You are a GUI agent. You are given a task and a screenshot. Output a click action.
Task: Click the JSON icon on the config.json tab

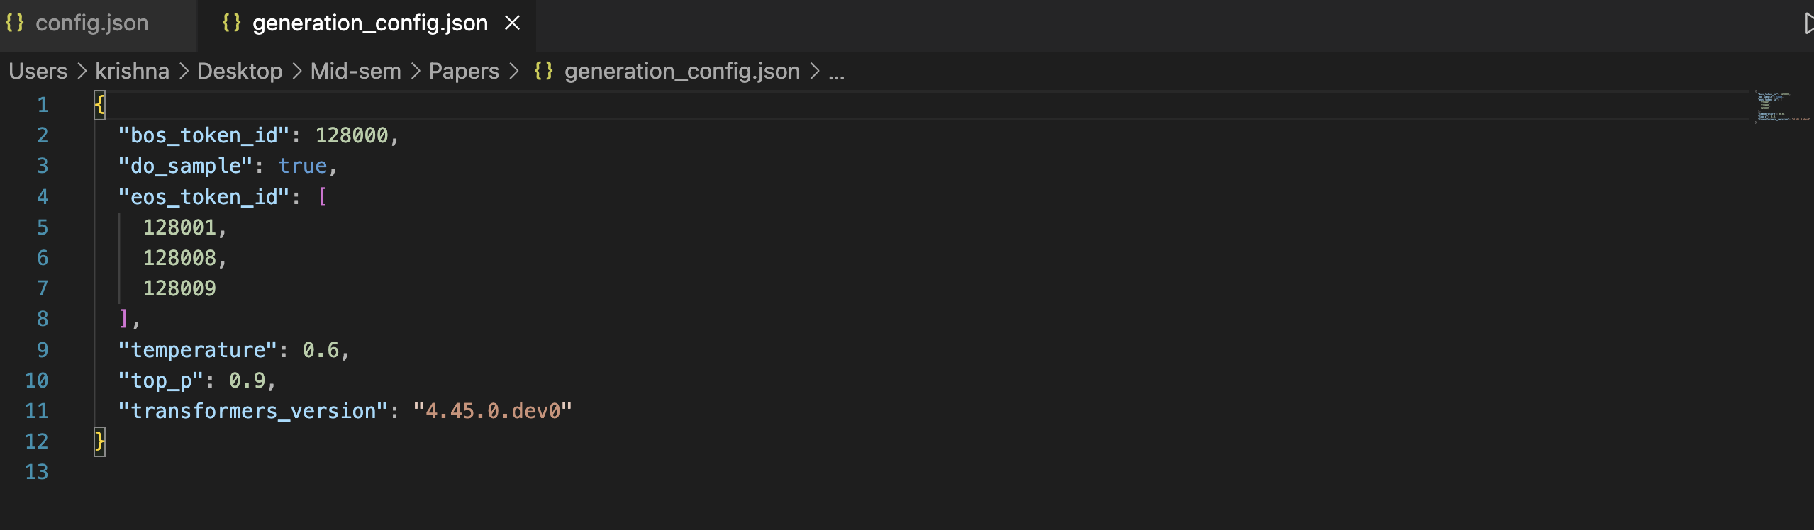pos(16,23)
